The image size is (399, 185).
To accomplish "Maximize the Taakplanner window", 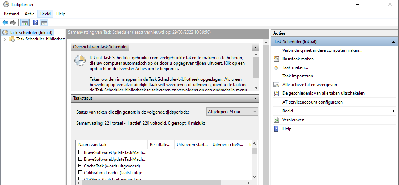I will click(373, 4).
